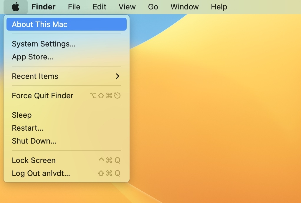Open System Settings from Apple menu

click(67, 44)
